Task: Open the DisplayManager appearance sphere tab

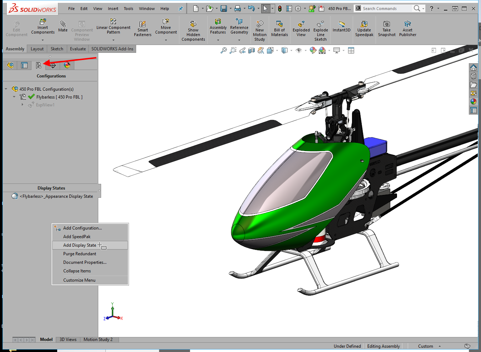Action: 67,65
